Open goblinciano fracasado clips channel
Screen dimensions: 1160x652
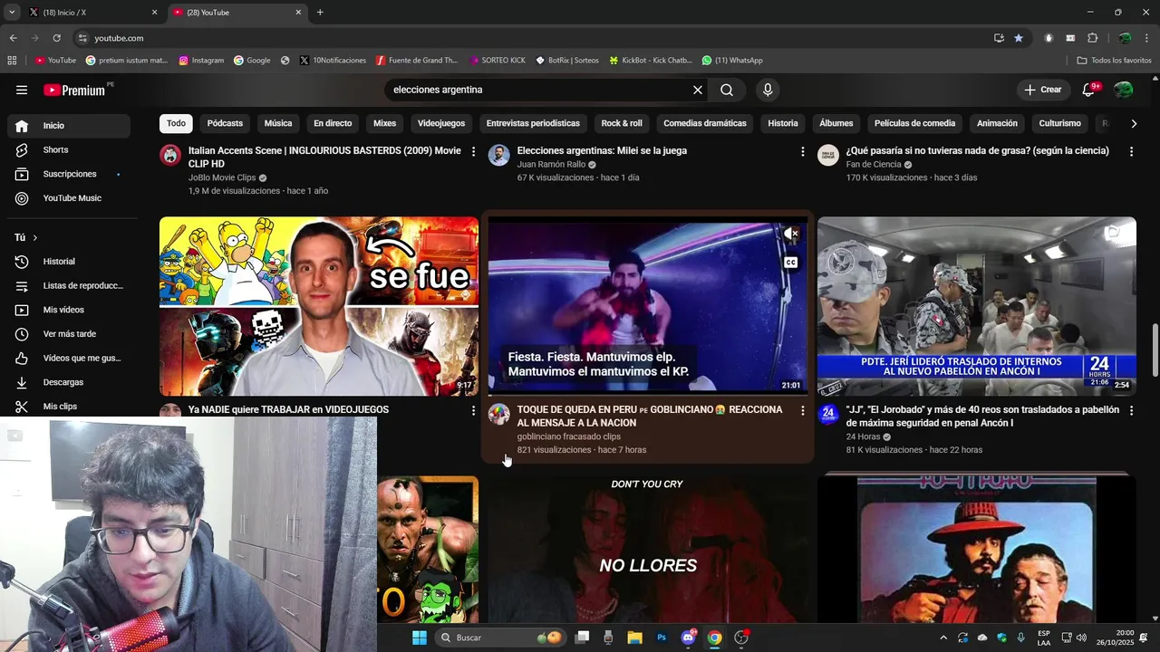point(569,436)
